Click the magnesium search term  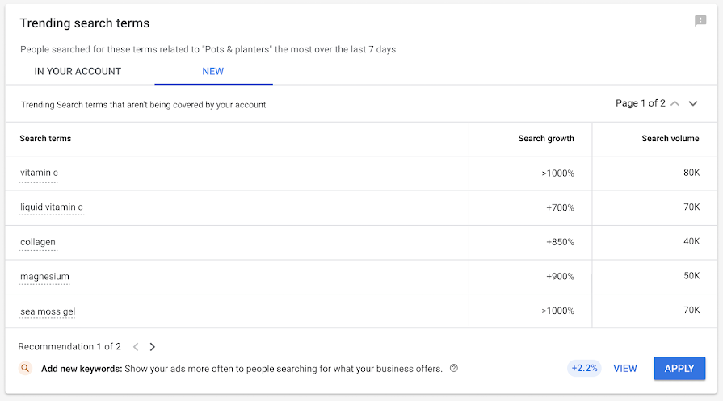(45, 277)
